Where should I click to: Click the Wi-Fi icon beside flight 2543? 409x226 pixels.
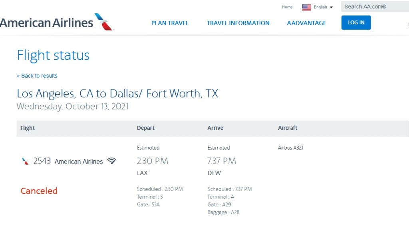tap(111, 161)
